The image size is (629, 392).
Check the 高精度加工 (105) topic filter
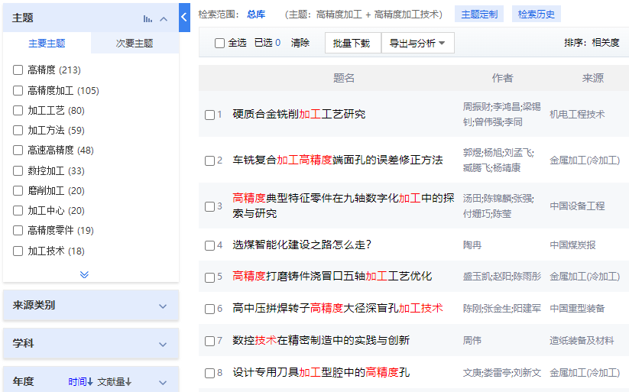(x=18, y=91)
